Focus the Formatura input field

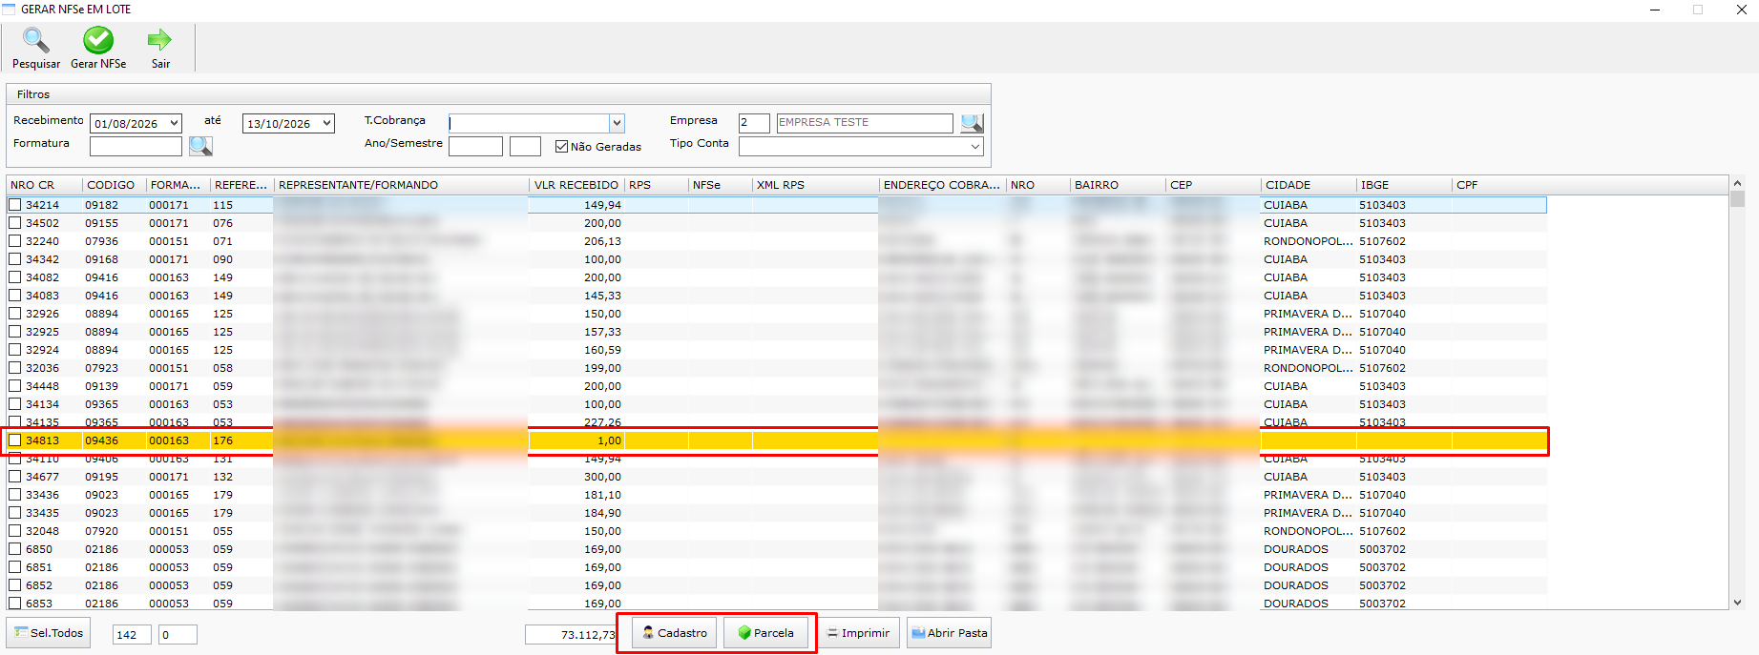point(136,146)
